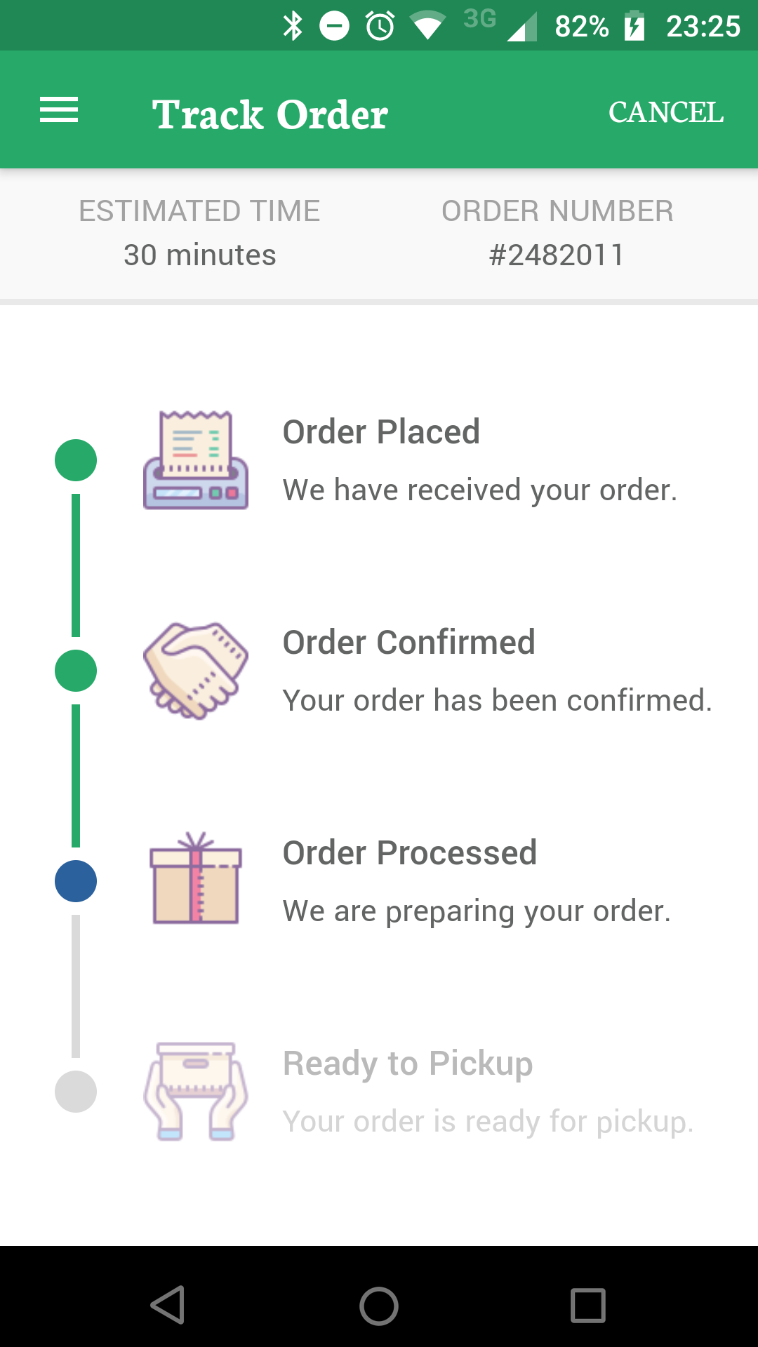Tap the green Order Confirmed timeline dot
Screen dimensions: 758x1347
point(76,671)
